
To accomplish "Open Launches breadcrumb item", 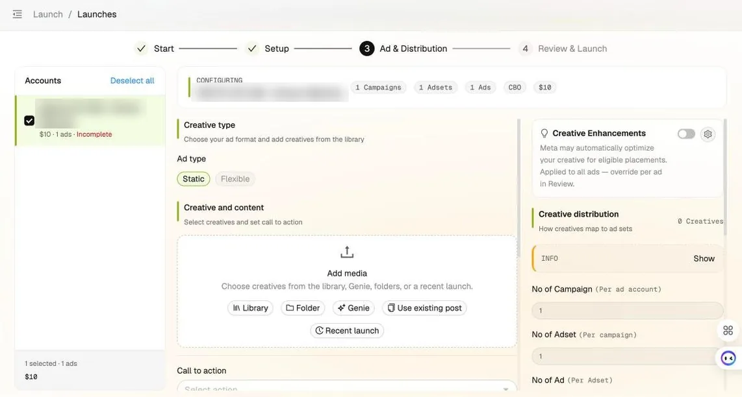I will pos(97,14).
